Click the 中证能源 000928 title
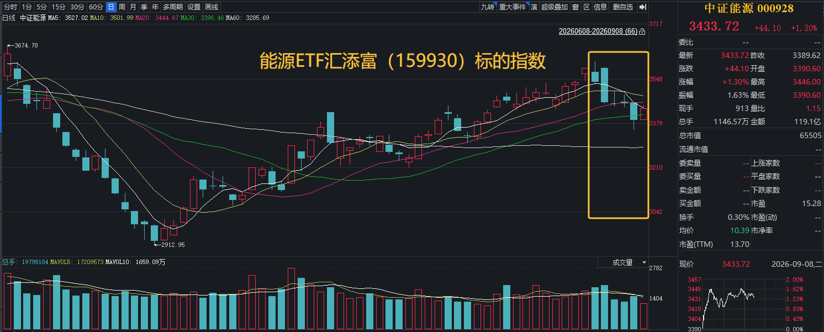The image size is (824, 332). [x=749, y=8]
